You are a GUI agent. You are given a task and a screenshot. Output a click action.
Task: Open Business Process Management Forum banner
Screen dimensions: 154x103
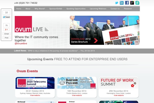pos(77,83)
